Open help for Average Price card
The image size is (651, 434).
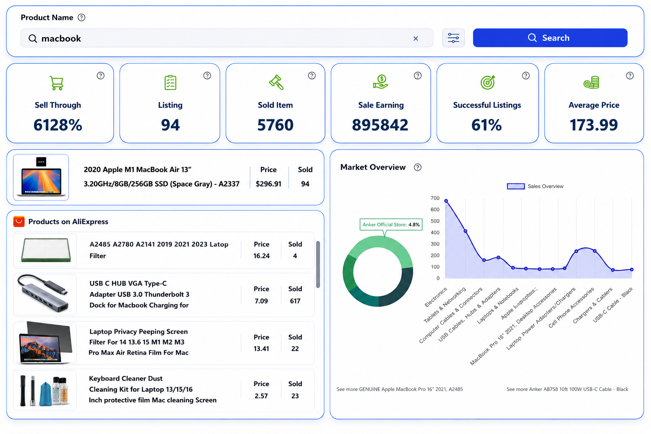tap(630, 75)
